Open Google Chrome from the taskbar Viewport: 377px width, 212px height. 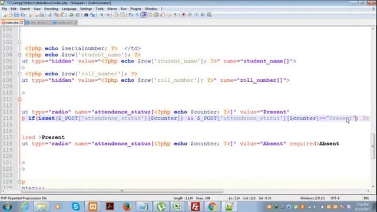212,207
